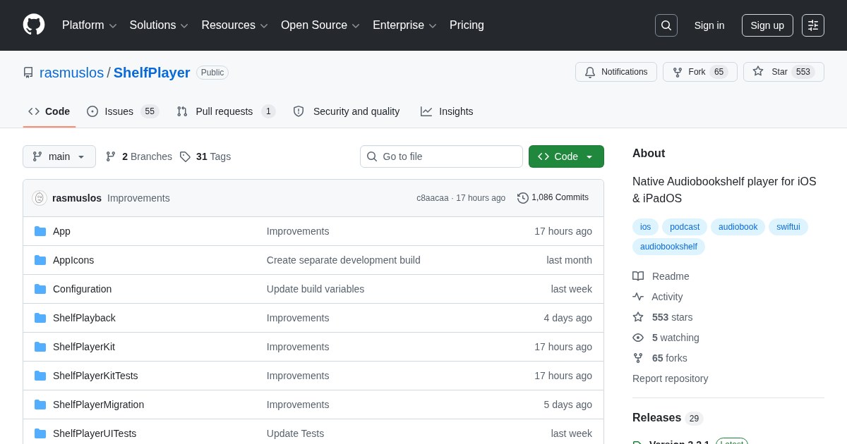Image resolution: width=847 pixels, height=444 pixels.
Task: Click the Notifications button
Action: click(x=616, y=72)
